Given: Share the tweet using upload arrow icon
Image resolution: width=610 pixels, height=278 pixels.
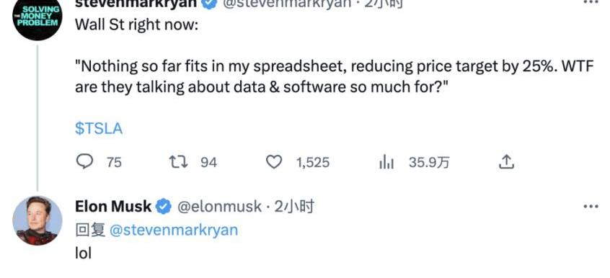Looking at the screenshot, I should [x=506, y=162].
